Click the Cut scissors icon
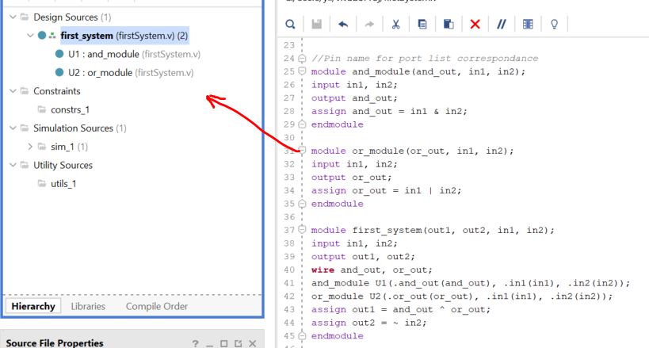Screen dimensions: 649x348 (x=395, y=25)
